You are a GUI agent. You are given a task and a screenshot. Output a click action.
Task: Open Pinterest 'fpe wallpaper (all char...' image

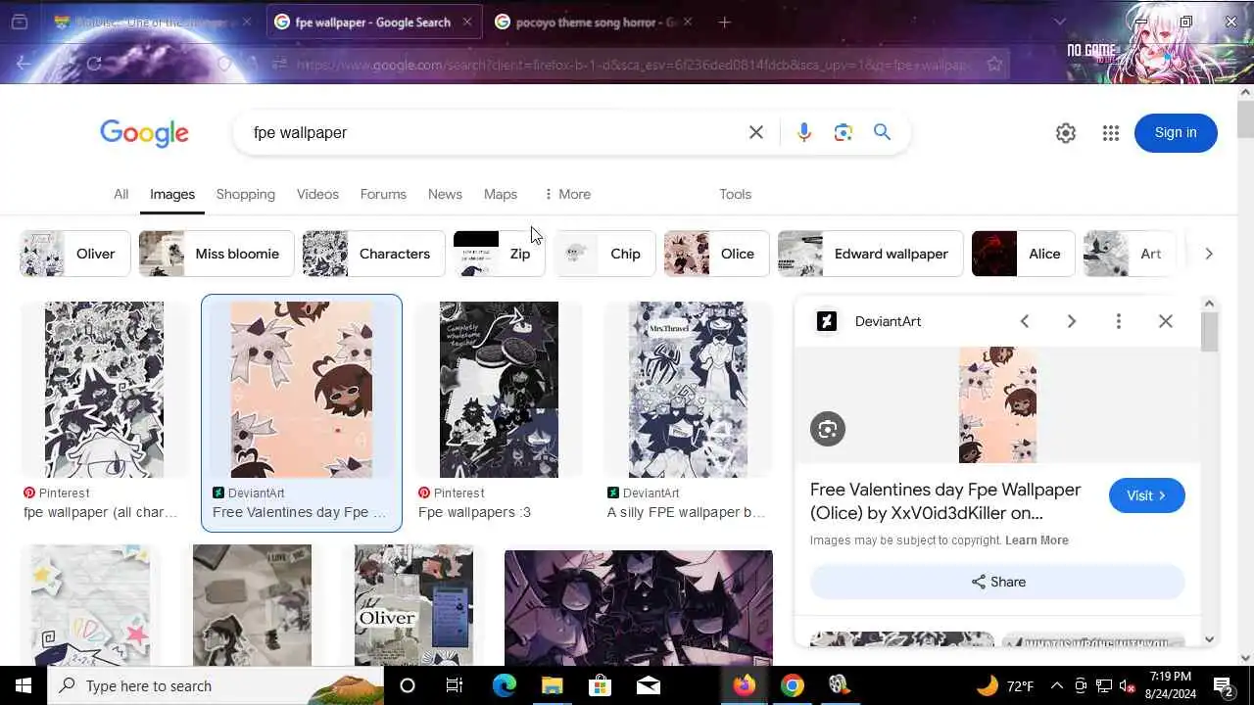(x=104, y=390)
